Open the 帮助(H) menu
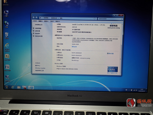 coord(58,21)
